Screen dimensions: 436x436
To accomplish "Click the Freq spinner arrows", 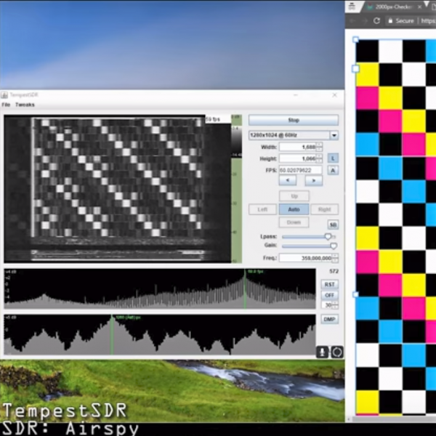I will coord(335,258).
